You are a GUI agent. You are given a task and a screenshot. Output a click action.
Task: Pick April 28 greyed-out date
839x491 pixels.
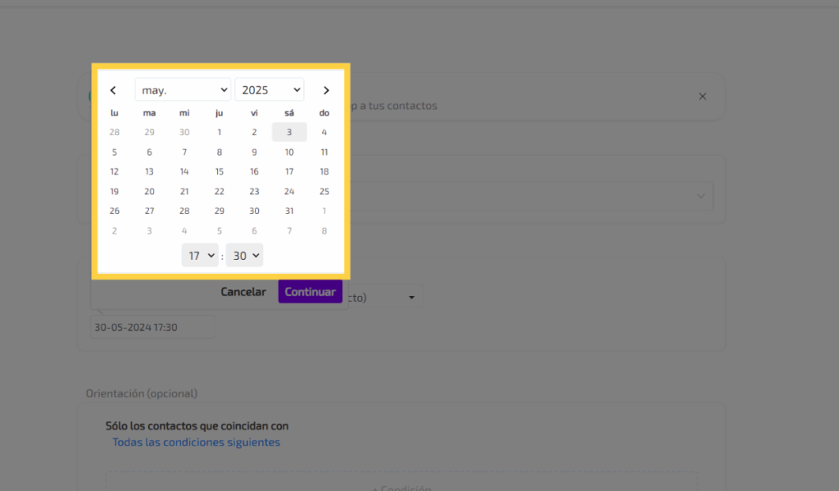pyautogui.click(x=115, y=132)
